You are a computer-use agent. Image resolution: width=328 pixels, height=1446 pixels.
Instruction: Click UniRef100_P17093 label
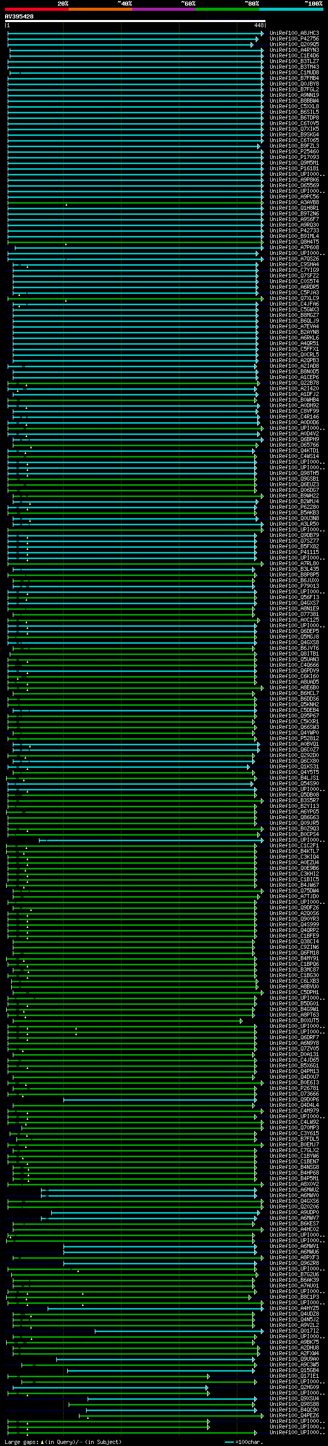point(294,157)
